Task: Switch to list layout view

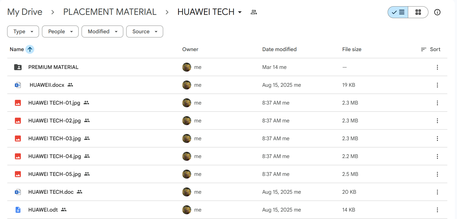Action: click(x=398, y=12)
